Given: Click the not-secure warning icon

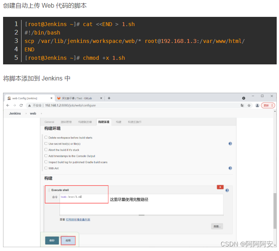Looking at the screenshot, I should (x=30, y=105).
